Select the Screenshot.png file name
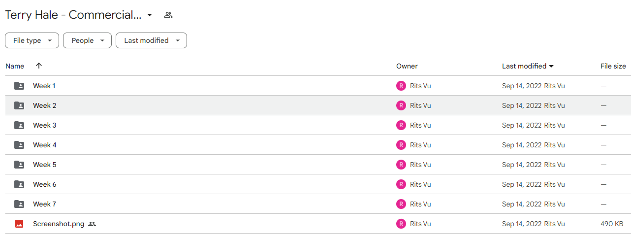 click(x=59, y=224)
